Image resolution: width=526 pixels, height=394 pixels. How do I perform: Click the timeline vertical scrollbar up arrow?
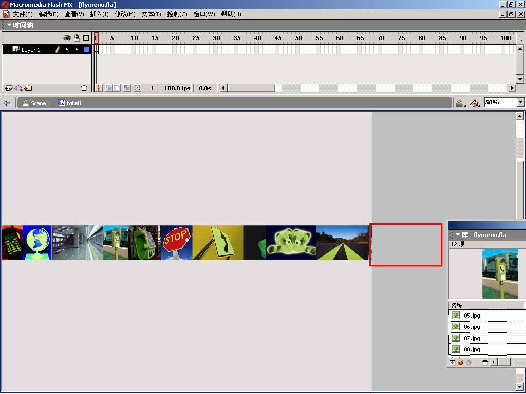pos(520,49)
